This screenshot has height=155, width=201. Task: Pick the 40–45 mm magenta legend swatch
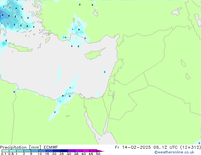(x=86, y=151)
